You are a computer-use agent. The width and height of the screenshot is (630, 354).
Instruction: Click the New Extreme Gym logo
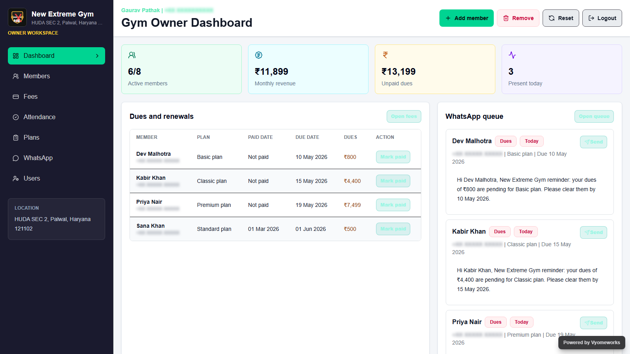point(17,17)
